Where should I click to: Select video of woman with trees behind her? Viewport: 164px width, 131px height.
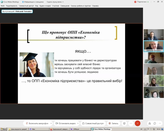[x=154, y=81]
